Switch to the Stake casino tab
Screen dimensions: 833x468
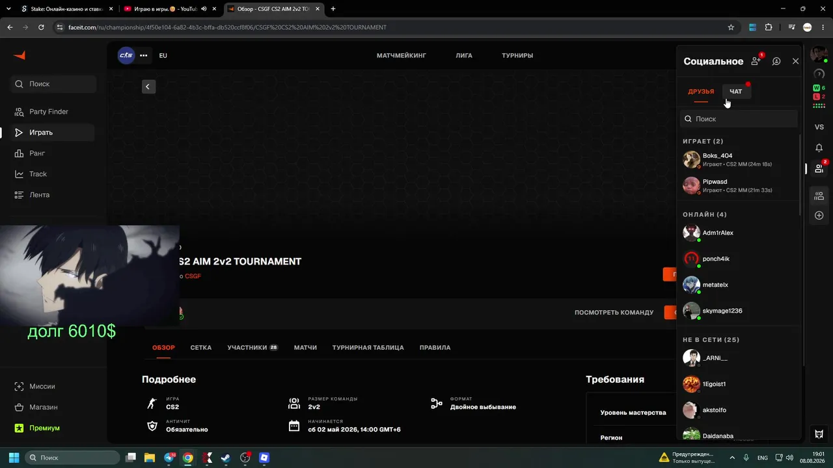pos(66,9)
